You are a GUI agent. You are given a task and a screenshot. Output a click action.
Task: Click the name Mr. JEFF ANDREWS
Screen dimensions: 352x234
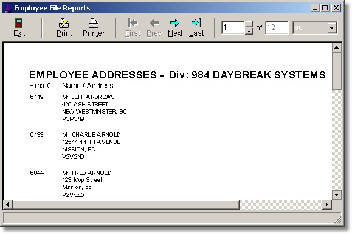(88, 97)
